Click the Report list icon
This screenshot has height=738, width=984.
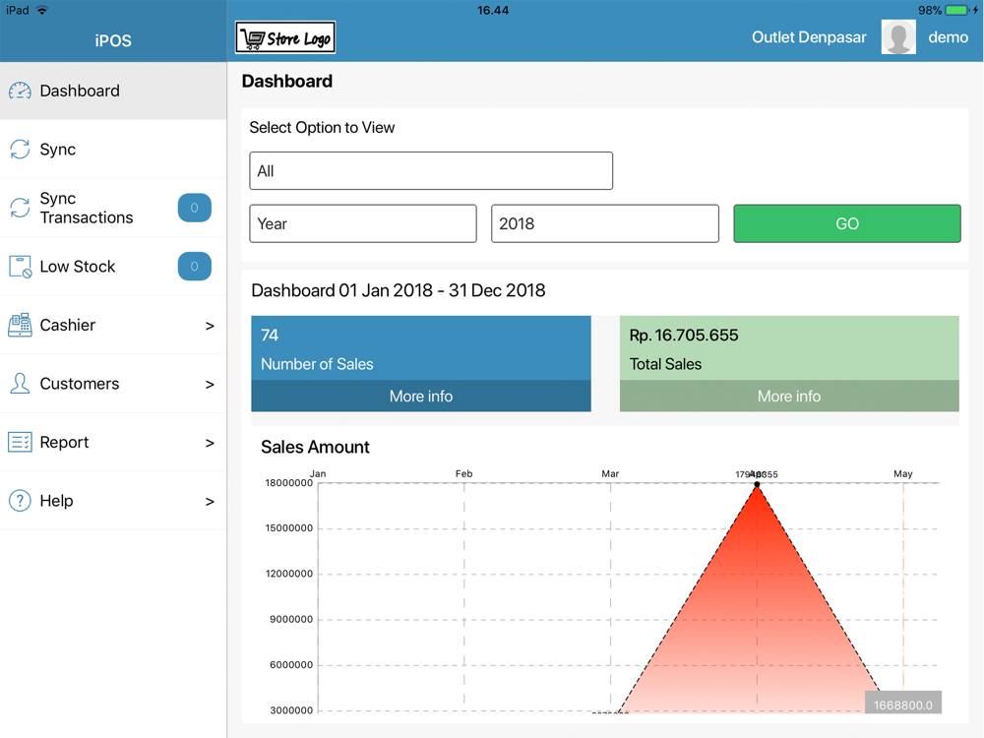click(x=20, y=443)
